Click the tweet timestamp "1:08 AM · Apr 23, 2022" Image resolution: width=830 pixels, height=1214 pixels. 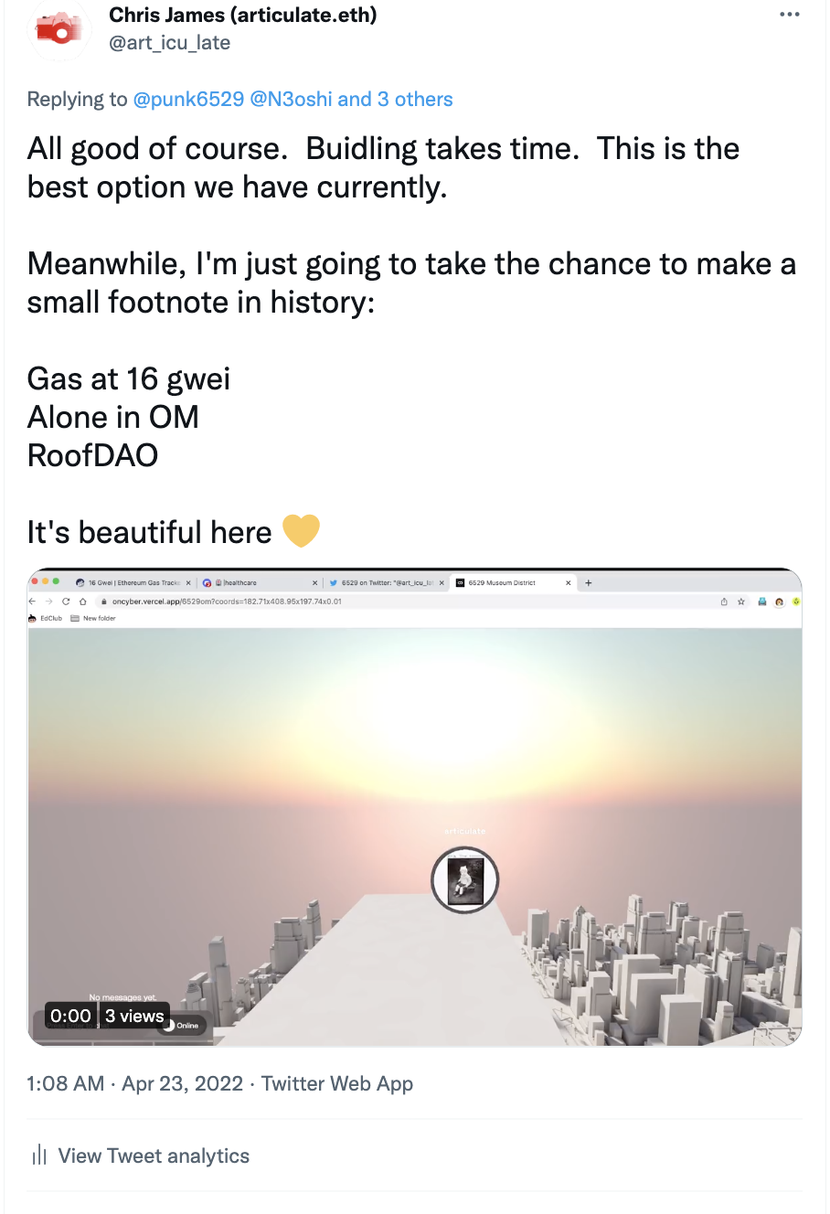click(x=135, y=1084)
